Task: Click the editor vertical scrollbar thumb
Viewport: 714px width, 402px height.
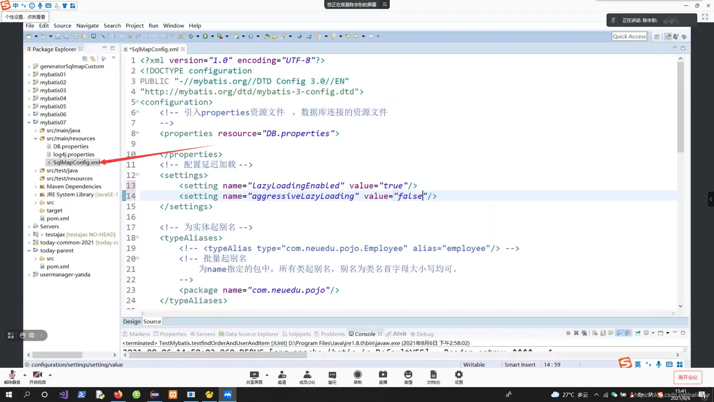Action: click(x=680, y=107)
